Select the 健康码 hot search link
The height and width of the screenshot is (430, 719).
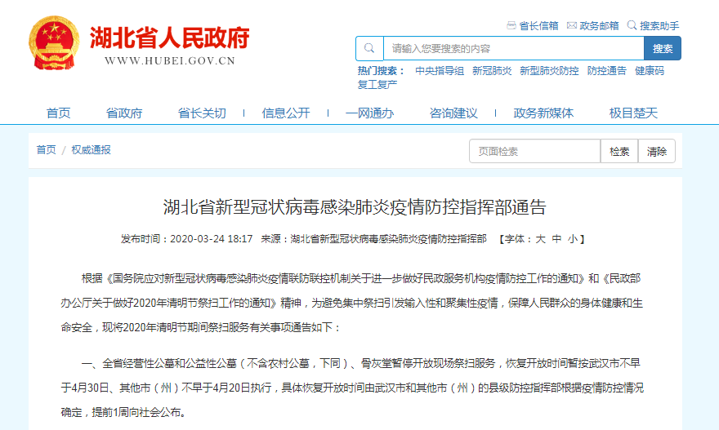coord(650,71)
